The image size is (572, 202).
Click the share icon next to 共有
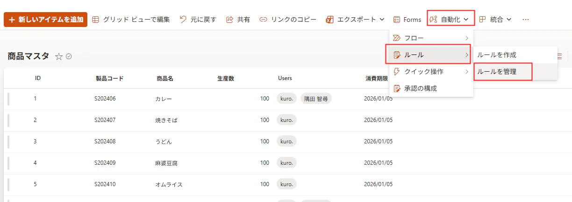tap(229, 20)
